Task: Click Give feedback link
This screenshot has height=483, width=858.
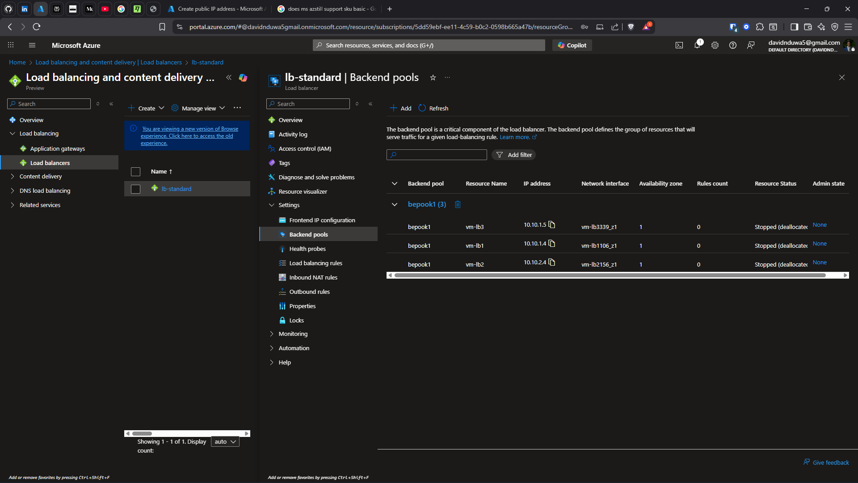Action: coord(826,462)
